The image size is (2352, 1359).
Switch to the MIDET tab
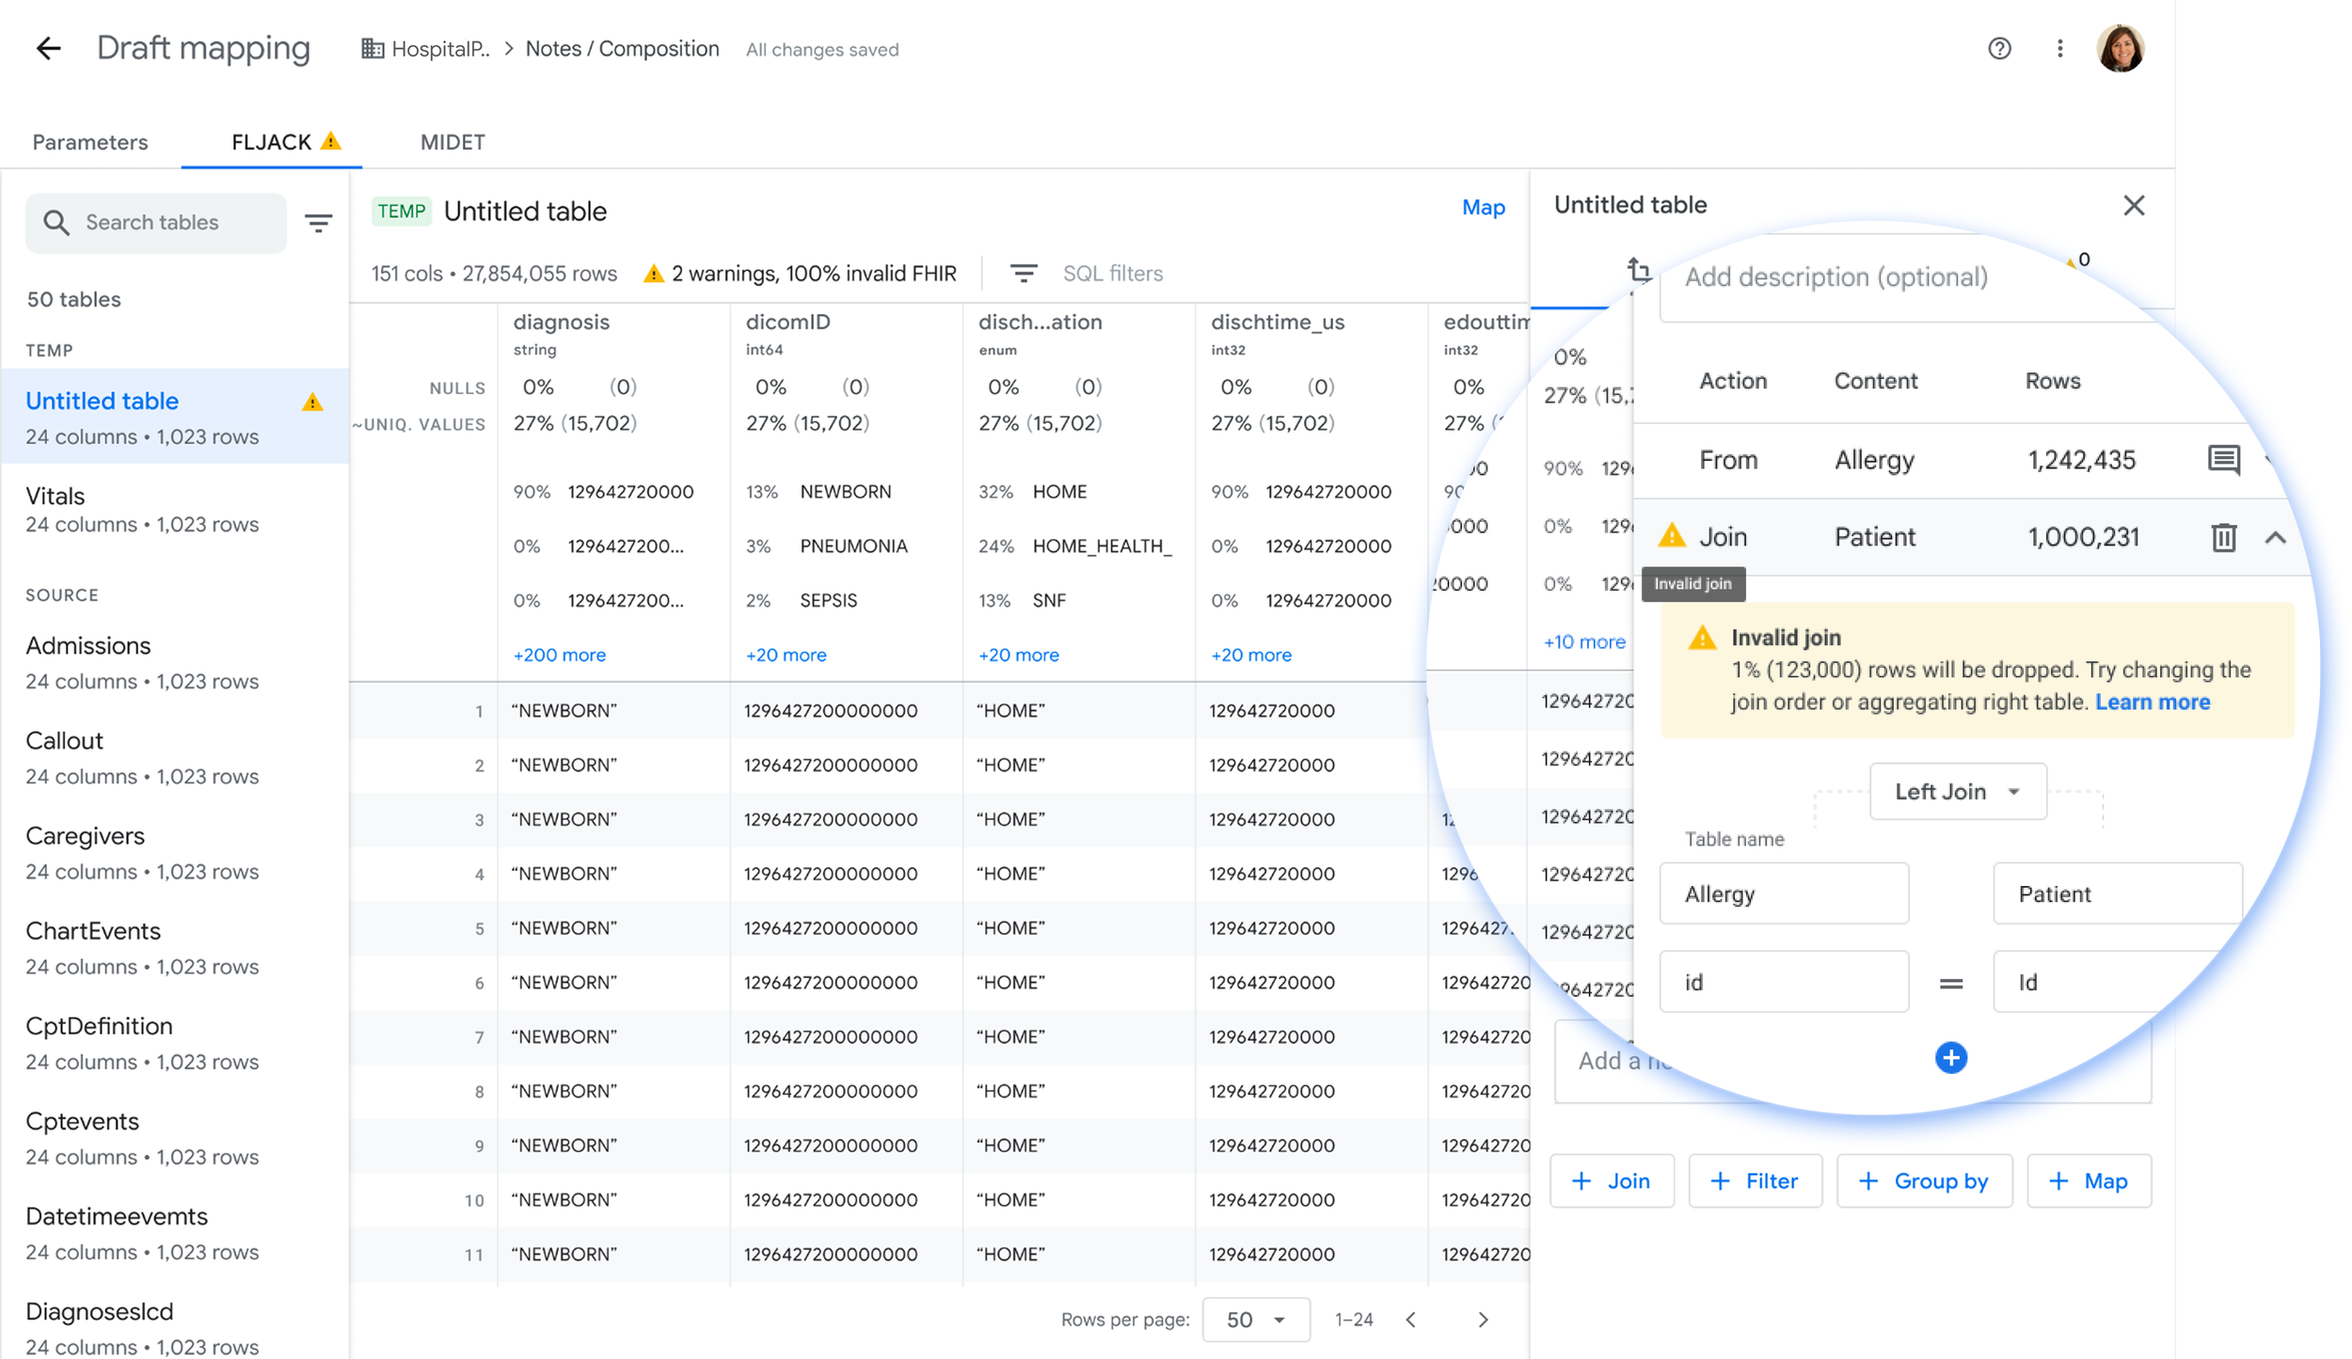[453, 142]
